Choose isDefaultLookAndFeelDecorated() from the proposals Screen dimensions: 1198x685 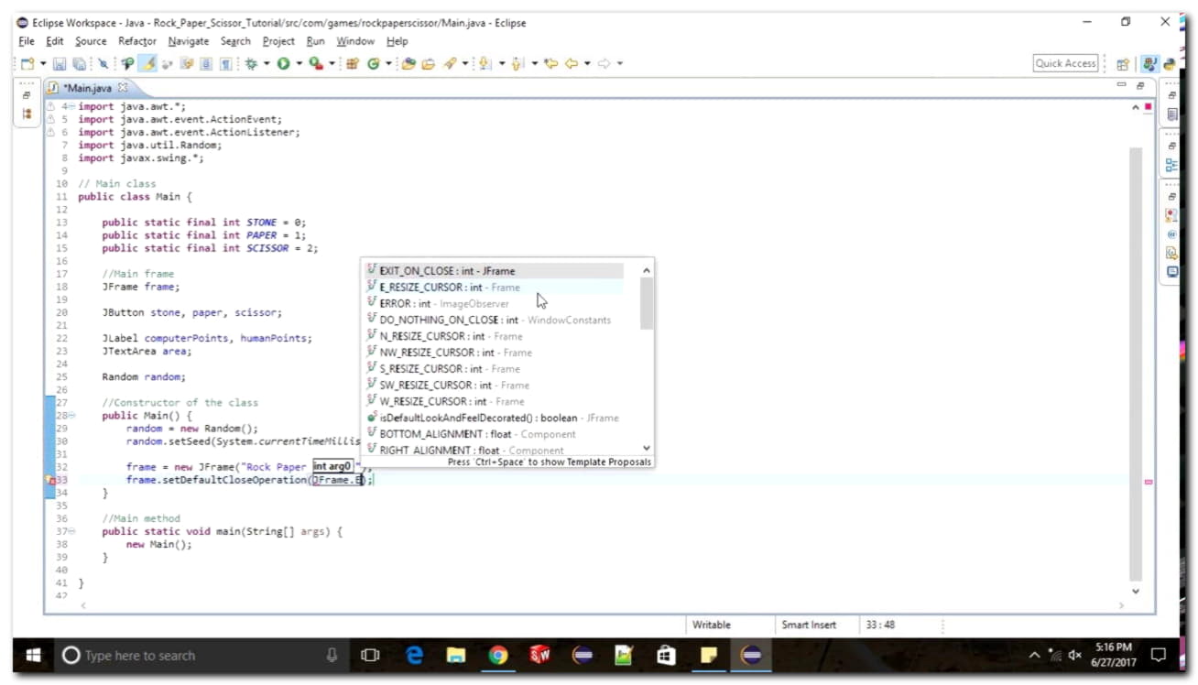click(495, 418)
